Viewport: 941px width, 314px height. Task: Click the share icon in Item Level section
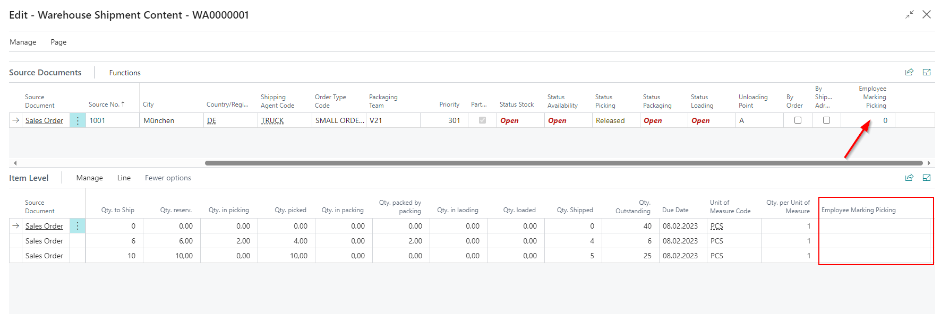point(909,178)
